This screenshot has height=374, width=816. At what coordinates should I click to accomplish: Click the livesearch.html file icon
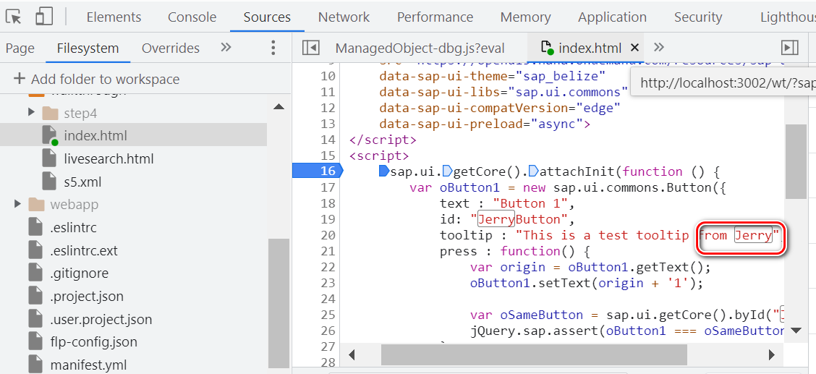click(49, 158)
